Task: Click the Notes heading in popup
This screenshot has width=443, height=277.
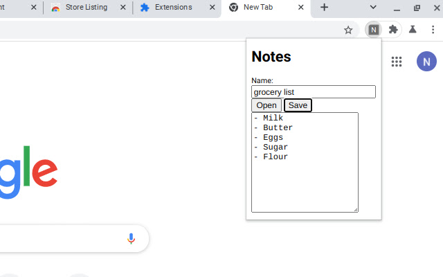Action: point(271,57)
